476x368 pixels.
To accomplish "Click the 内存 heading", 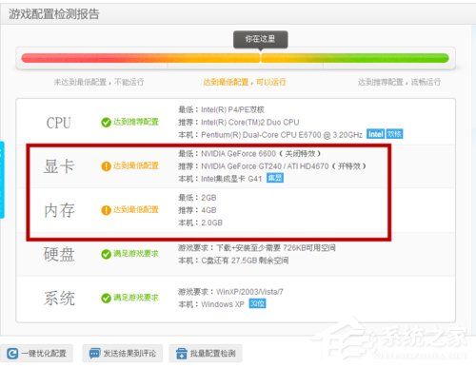I will click(59, 210).
